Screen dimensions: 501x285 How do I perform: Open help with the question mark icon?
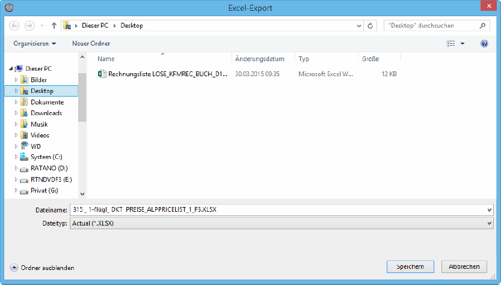[484, 43]
